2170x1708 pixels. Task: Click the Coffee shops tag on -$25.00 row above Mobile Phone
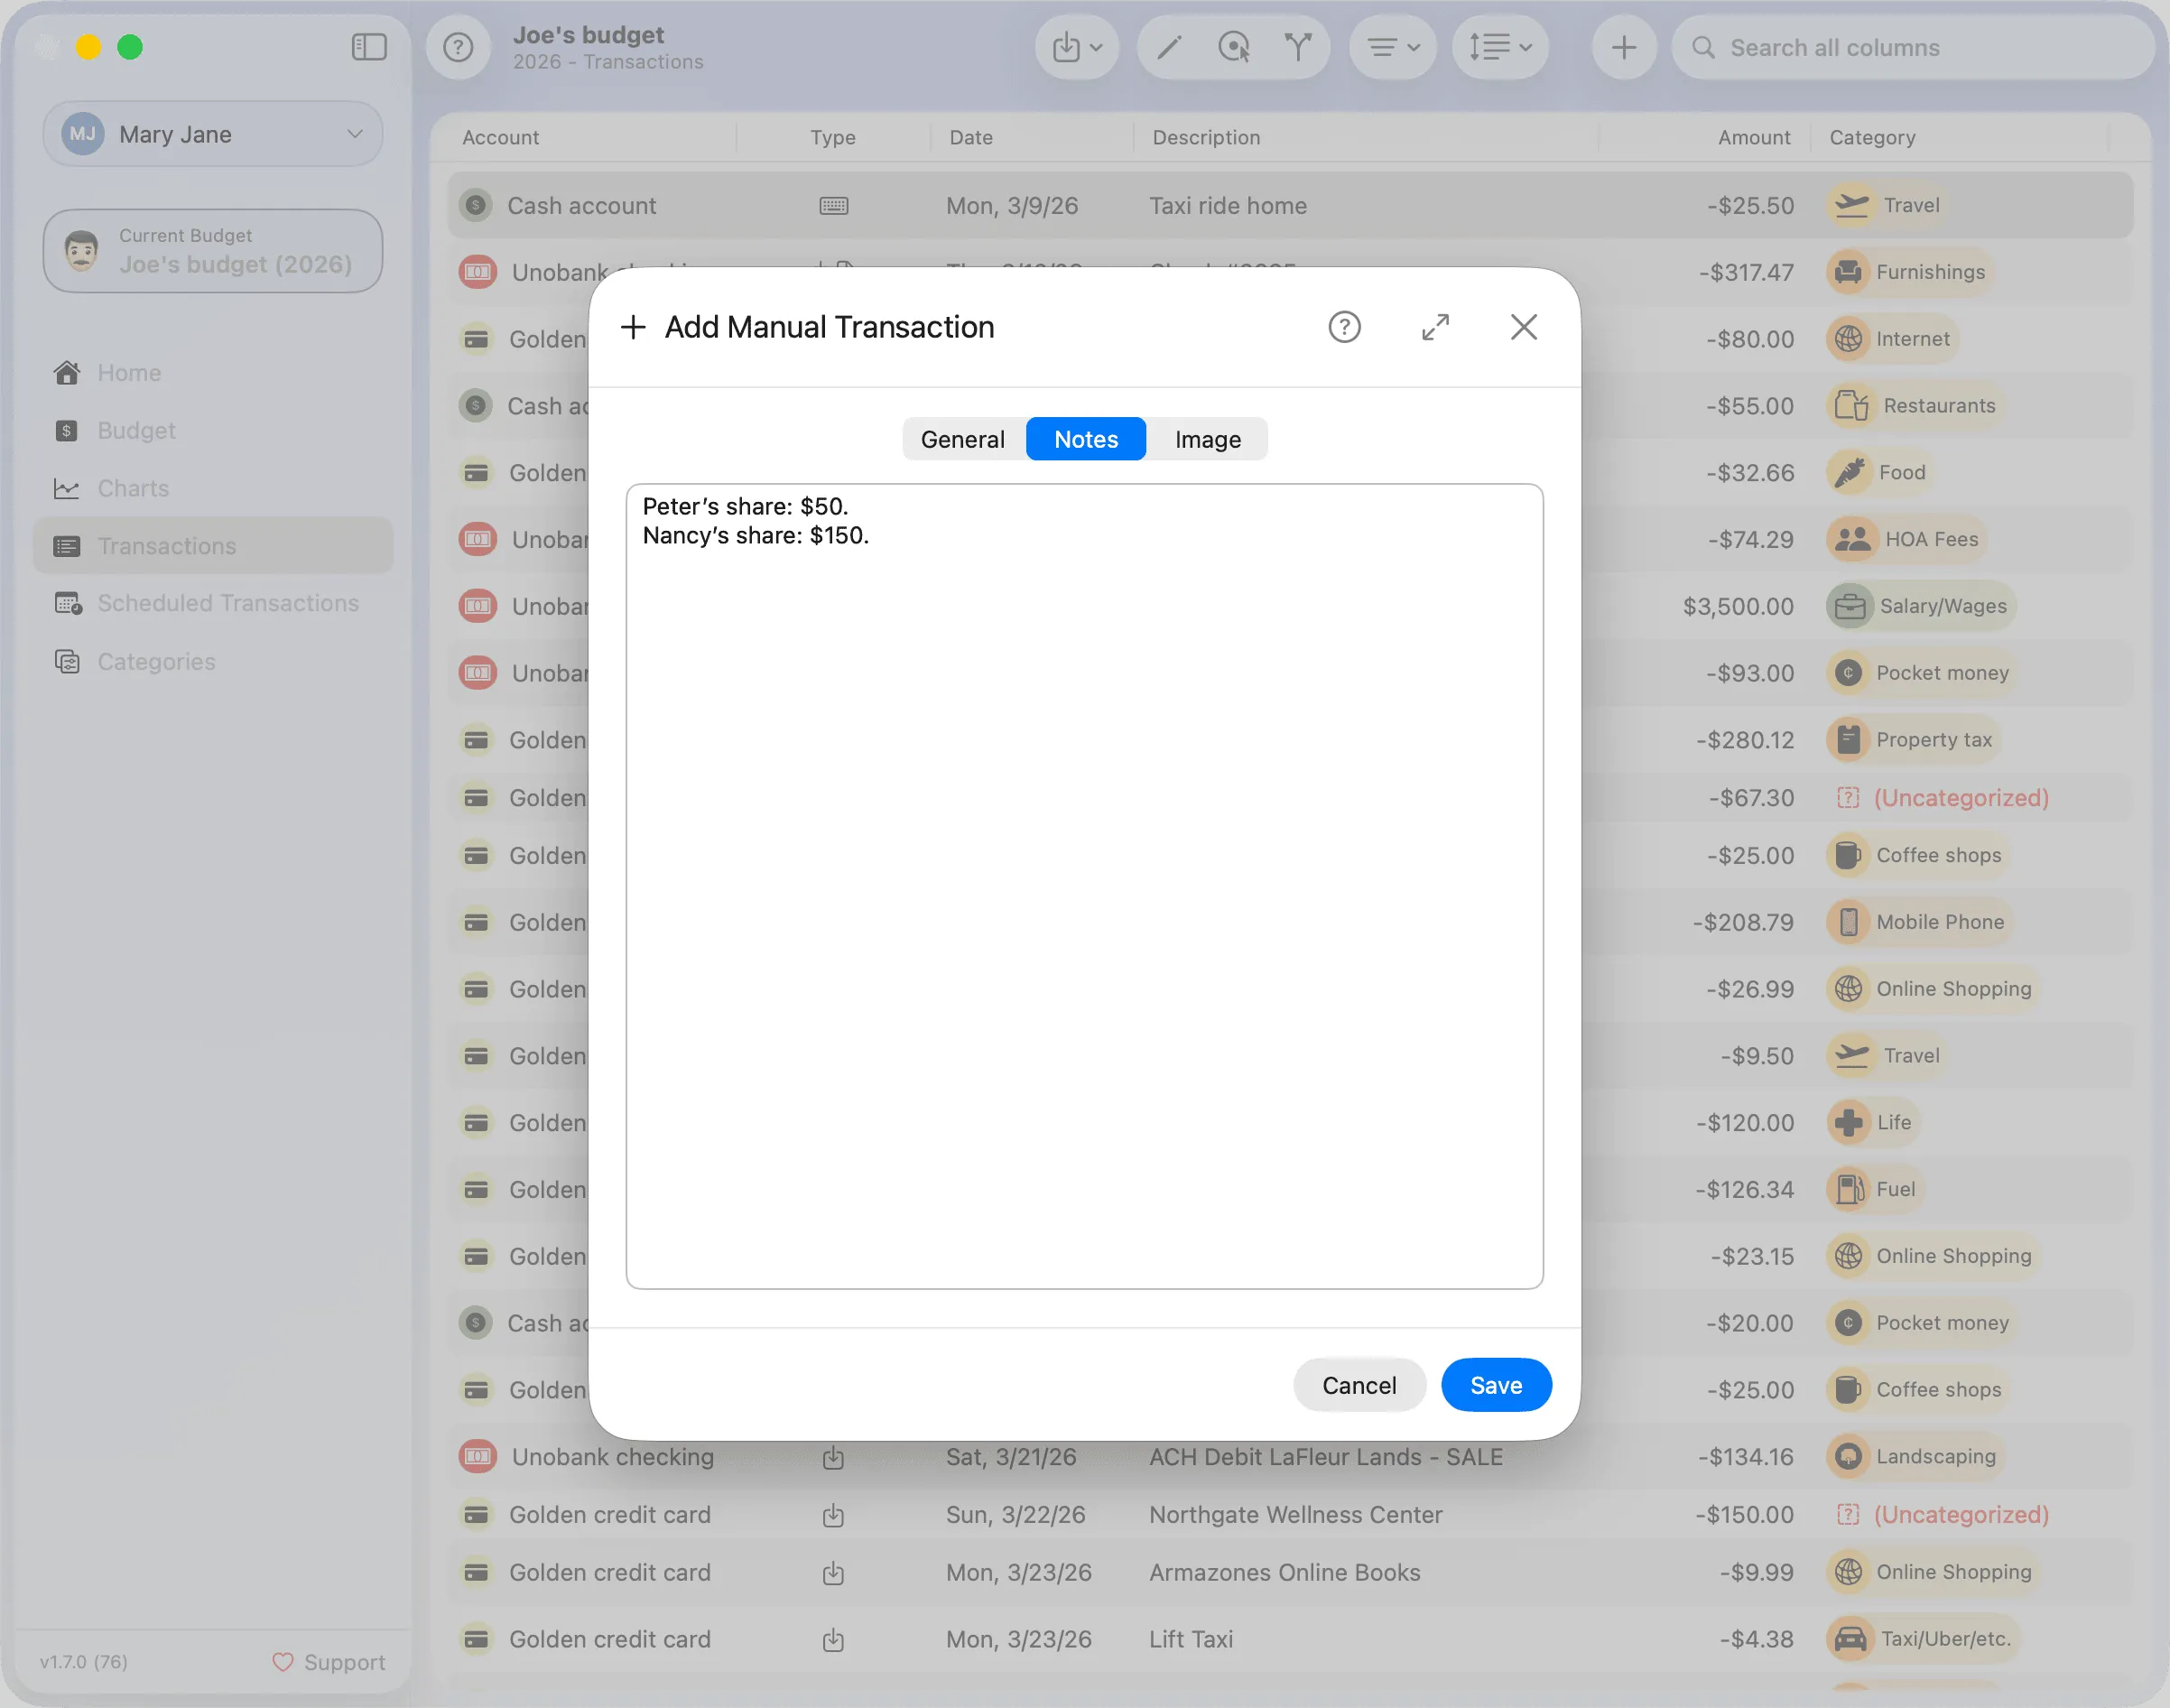coord(1917,855)
